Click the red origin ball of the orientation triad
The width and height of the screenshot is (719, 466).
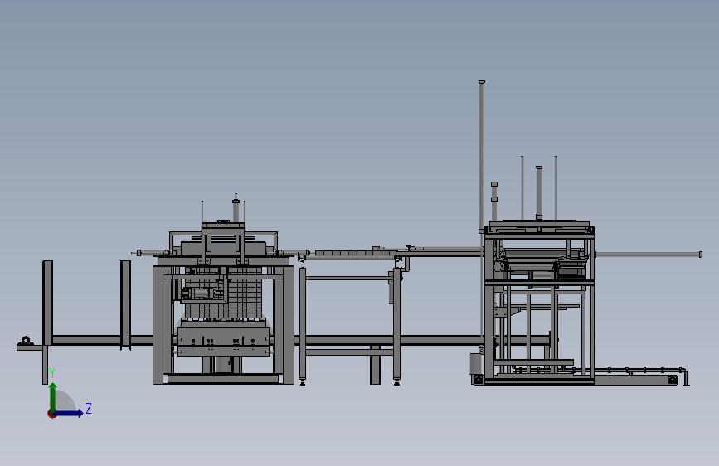click(x=51, y=414)
